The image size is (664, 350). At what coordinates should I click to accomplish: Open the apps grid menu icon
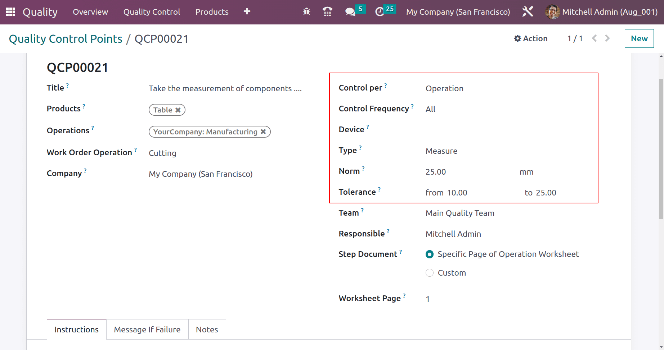click(x=11, y=12)
